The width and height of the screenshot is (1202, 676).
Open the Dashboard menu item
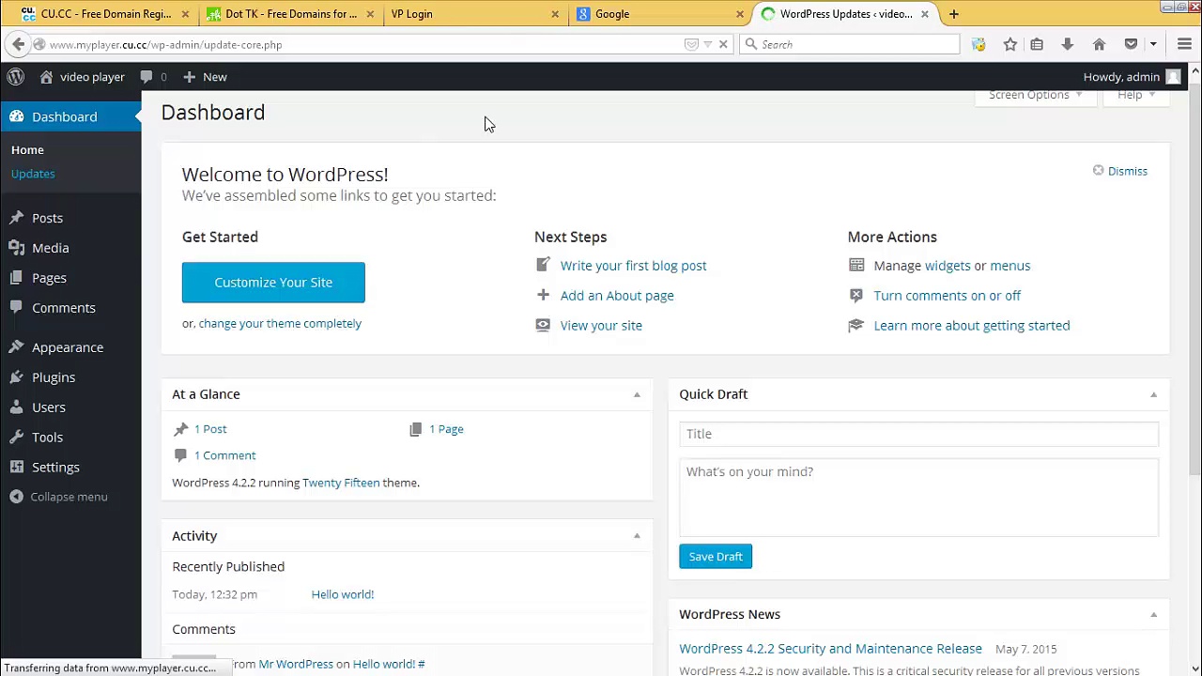click(70, 116)
